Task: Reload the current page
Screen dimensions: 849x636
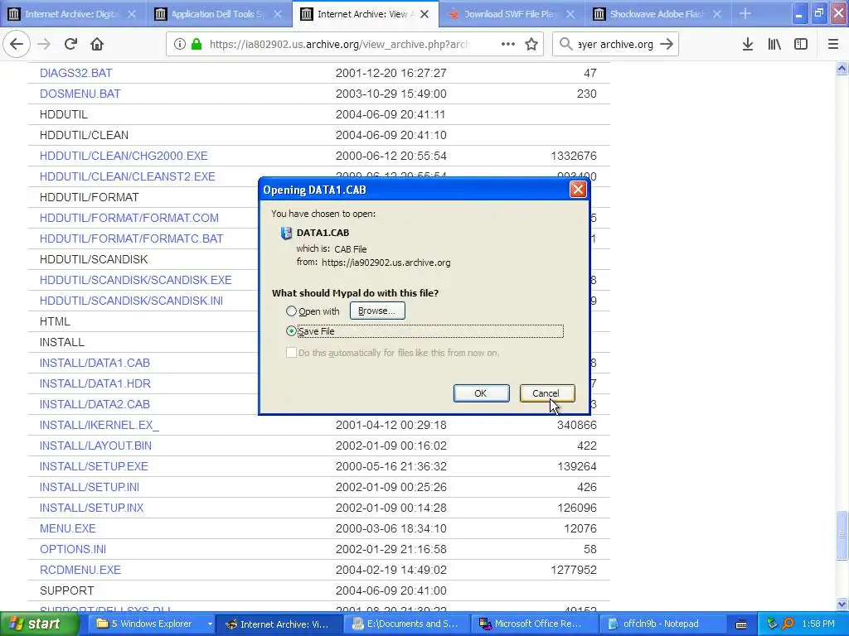Action: (70, 45)
